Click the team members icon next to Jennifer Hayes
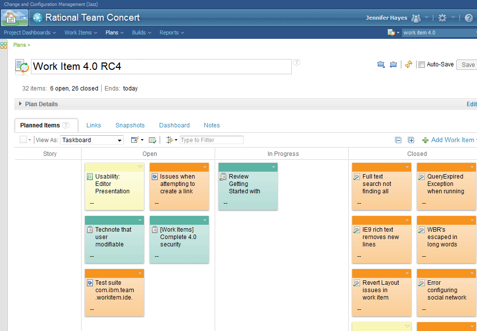The width and height of the screenshot is (477, 331). pos(416,18)
